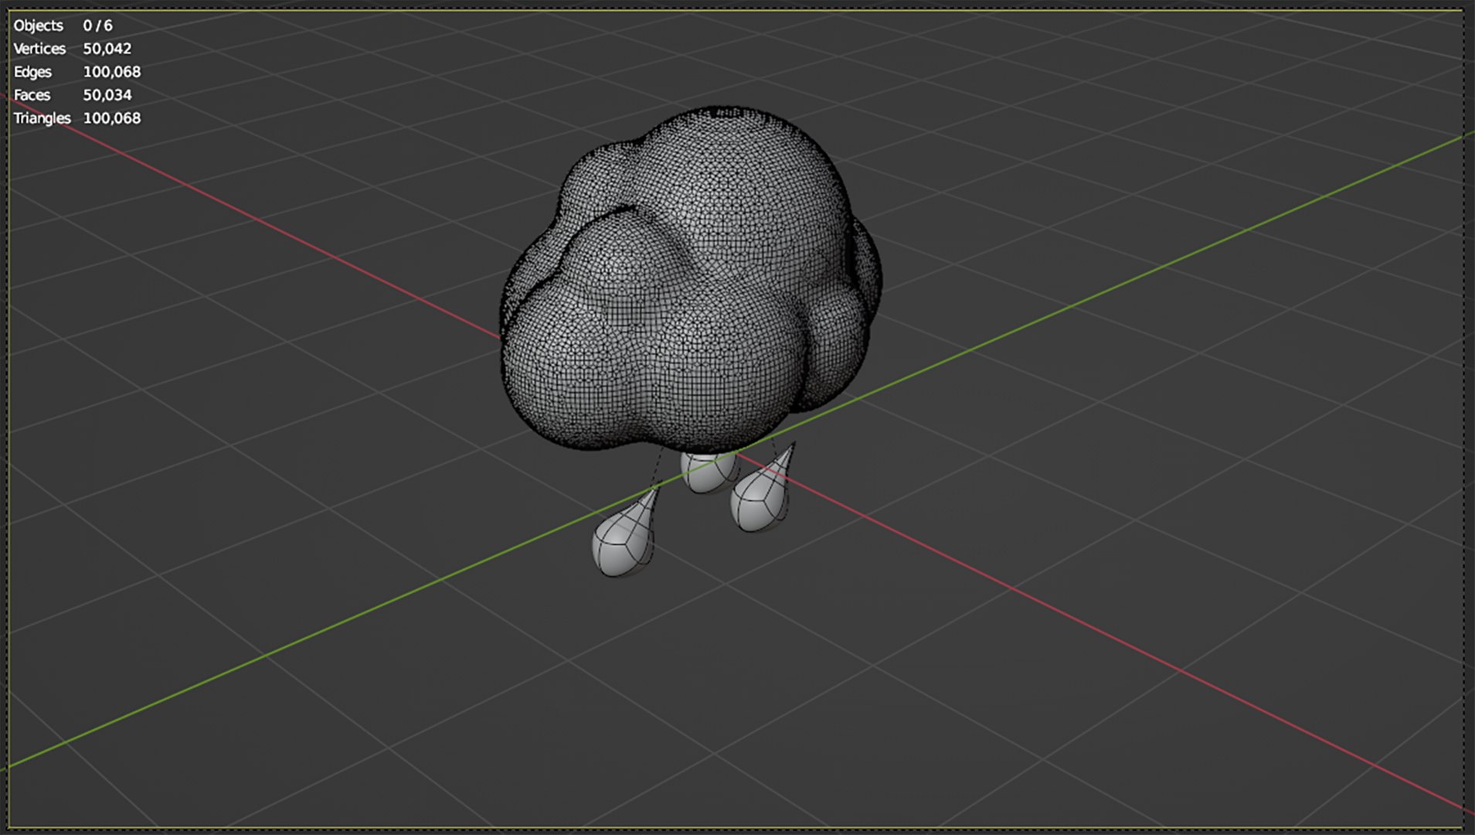This screenshot has height=835, width=1475.
Task: Click the "Triangles" statistics label
Action: click(42, 118)
